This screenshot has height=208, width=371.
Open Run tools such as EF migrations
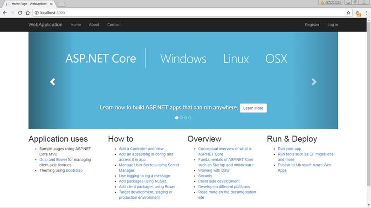[x=305, y=157]
